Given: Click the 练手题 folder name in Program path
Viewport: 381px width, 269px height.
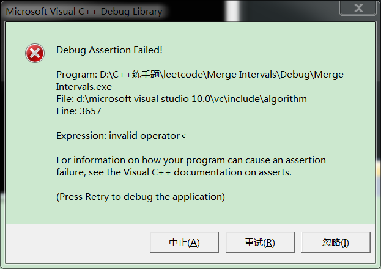Looking at the screenshot, I should click(146, 75).
